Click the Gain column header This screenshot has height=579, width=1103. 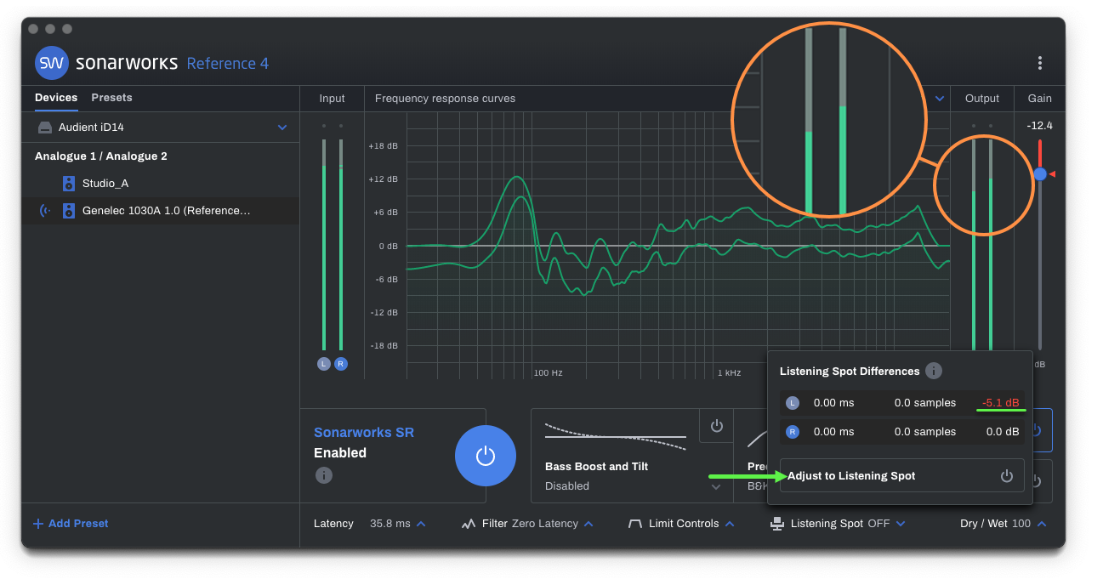[1039, 99]
